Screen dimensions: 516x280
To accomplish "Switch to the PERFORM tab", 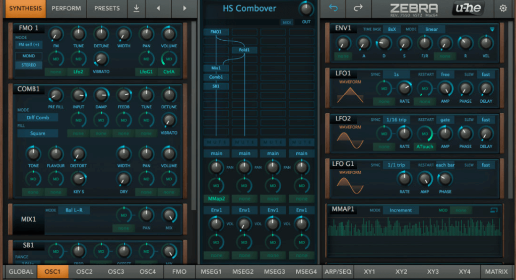I will click(66, 9).
